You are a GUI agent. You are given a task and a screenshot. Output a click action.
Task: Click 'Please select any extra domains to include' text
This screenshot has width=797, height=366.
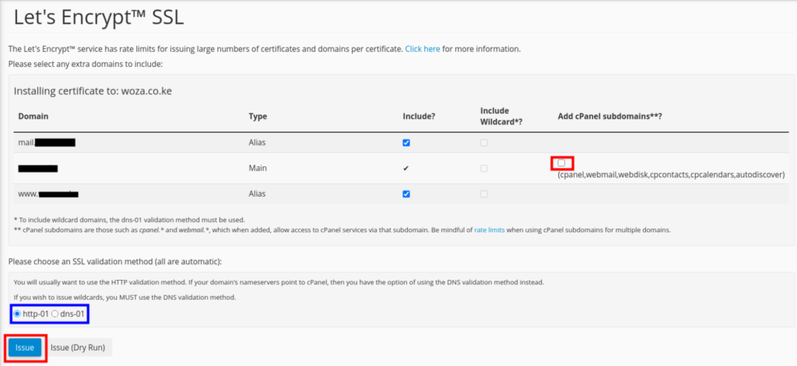86,64
